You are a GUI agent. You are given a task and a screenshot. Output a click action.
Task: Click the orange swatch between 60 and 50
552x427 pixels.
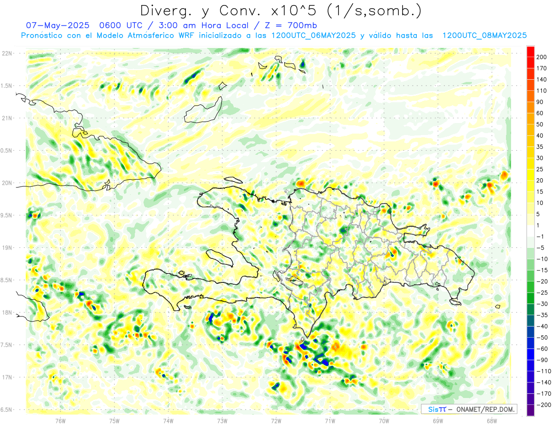(530, 119)
